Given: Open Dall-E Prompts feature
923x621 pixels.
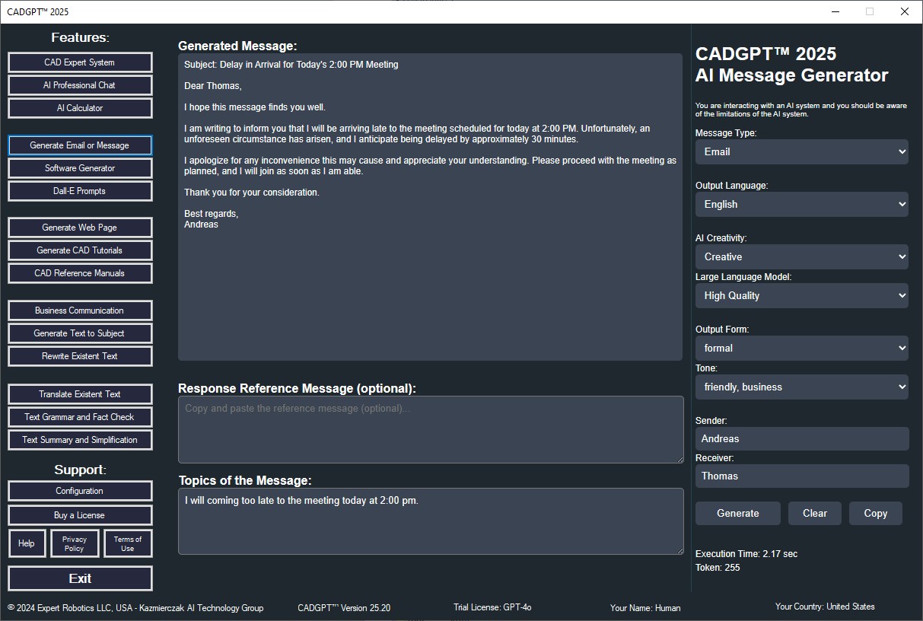Looking at the screenshot, I should (80, 191).
